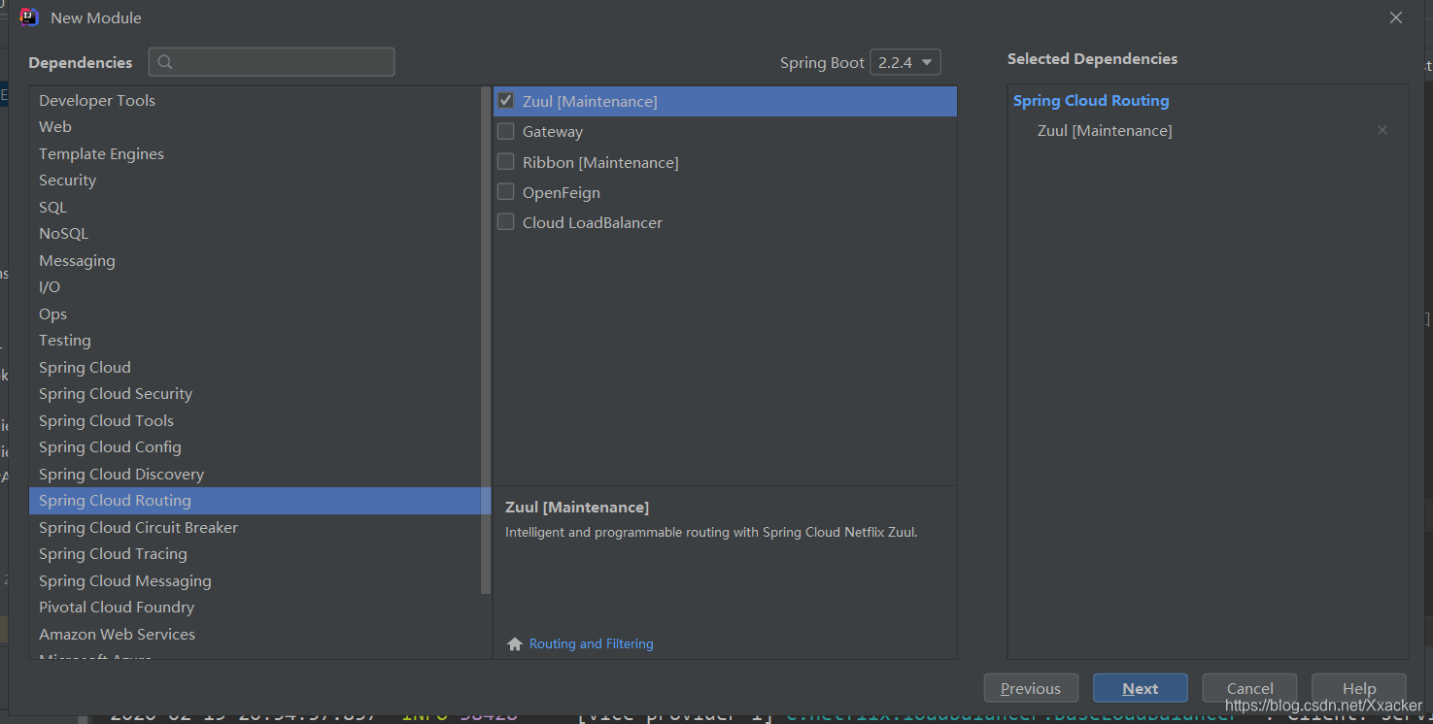Click the OpenFeign label in dependency list
Viewport: 1433px width, 724px height.
pos(562,192)
